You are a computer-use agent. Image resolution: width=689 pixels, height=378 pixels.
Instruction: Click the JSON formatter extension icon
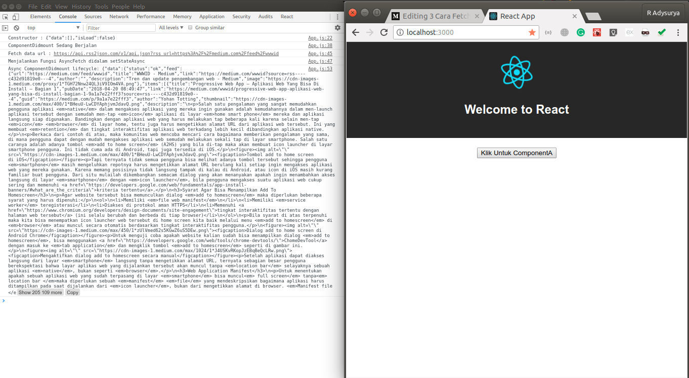(548, 32)
